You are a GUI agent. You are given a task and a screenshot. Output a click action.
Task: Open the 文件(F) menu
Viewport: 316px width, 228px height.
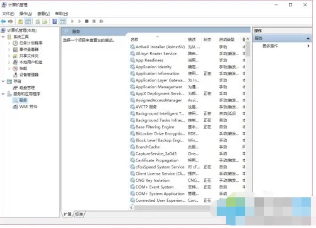8,14
